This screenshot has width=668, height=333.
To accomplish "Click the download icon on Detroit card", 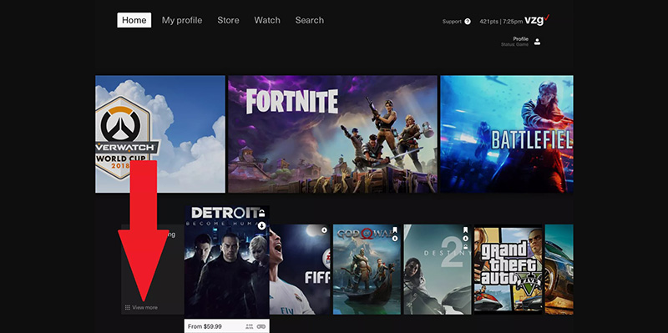I will tap(262, 225).
